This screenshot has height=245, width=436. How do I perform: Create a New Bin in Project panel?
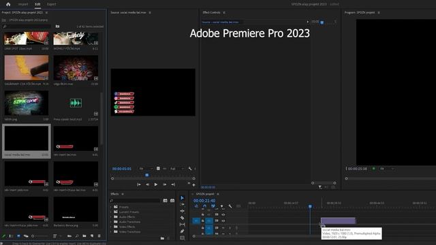(x=84, y=236)
